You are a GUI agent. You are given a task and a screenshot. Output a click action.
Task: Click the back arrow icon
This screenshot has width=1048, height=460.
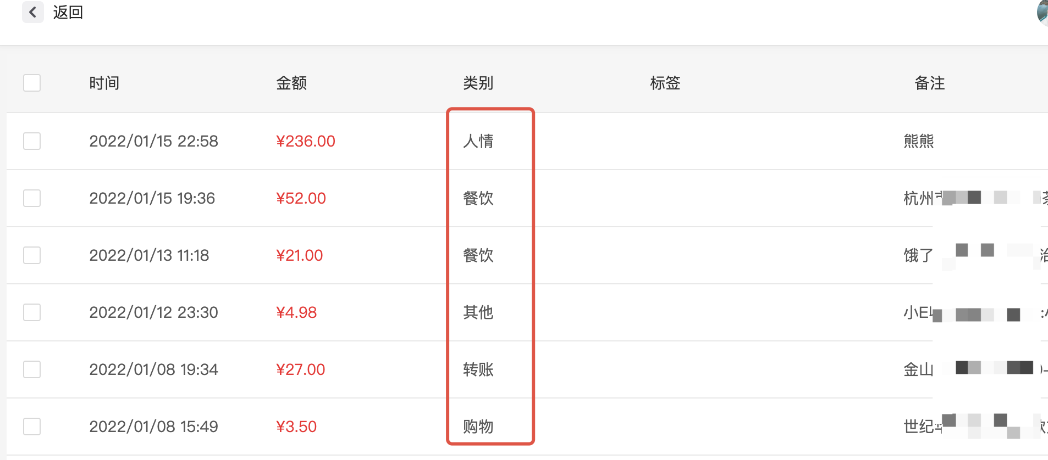(33, 12)
